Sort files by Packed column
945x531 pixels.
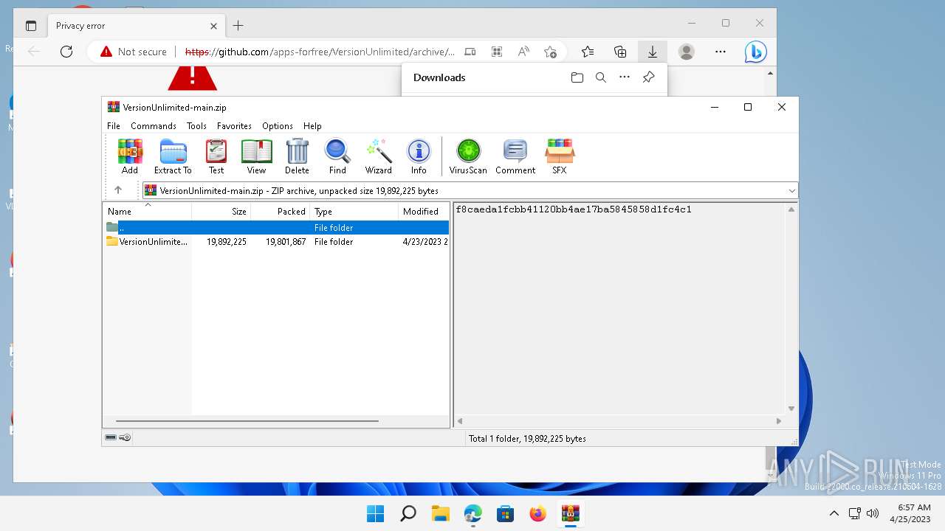[281, 212]
